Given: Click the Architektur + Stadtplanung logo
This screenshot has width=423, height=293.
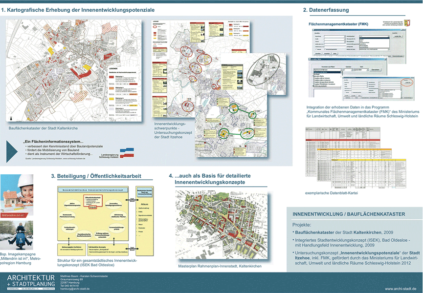Looking at the screenshot, I should (x=30, y=282).
